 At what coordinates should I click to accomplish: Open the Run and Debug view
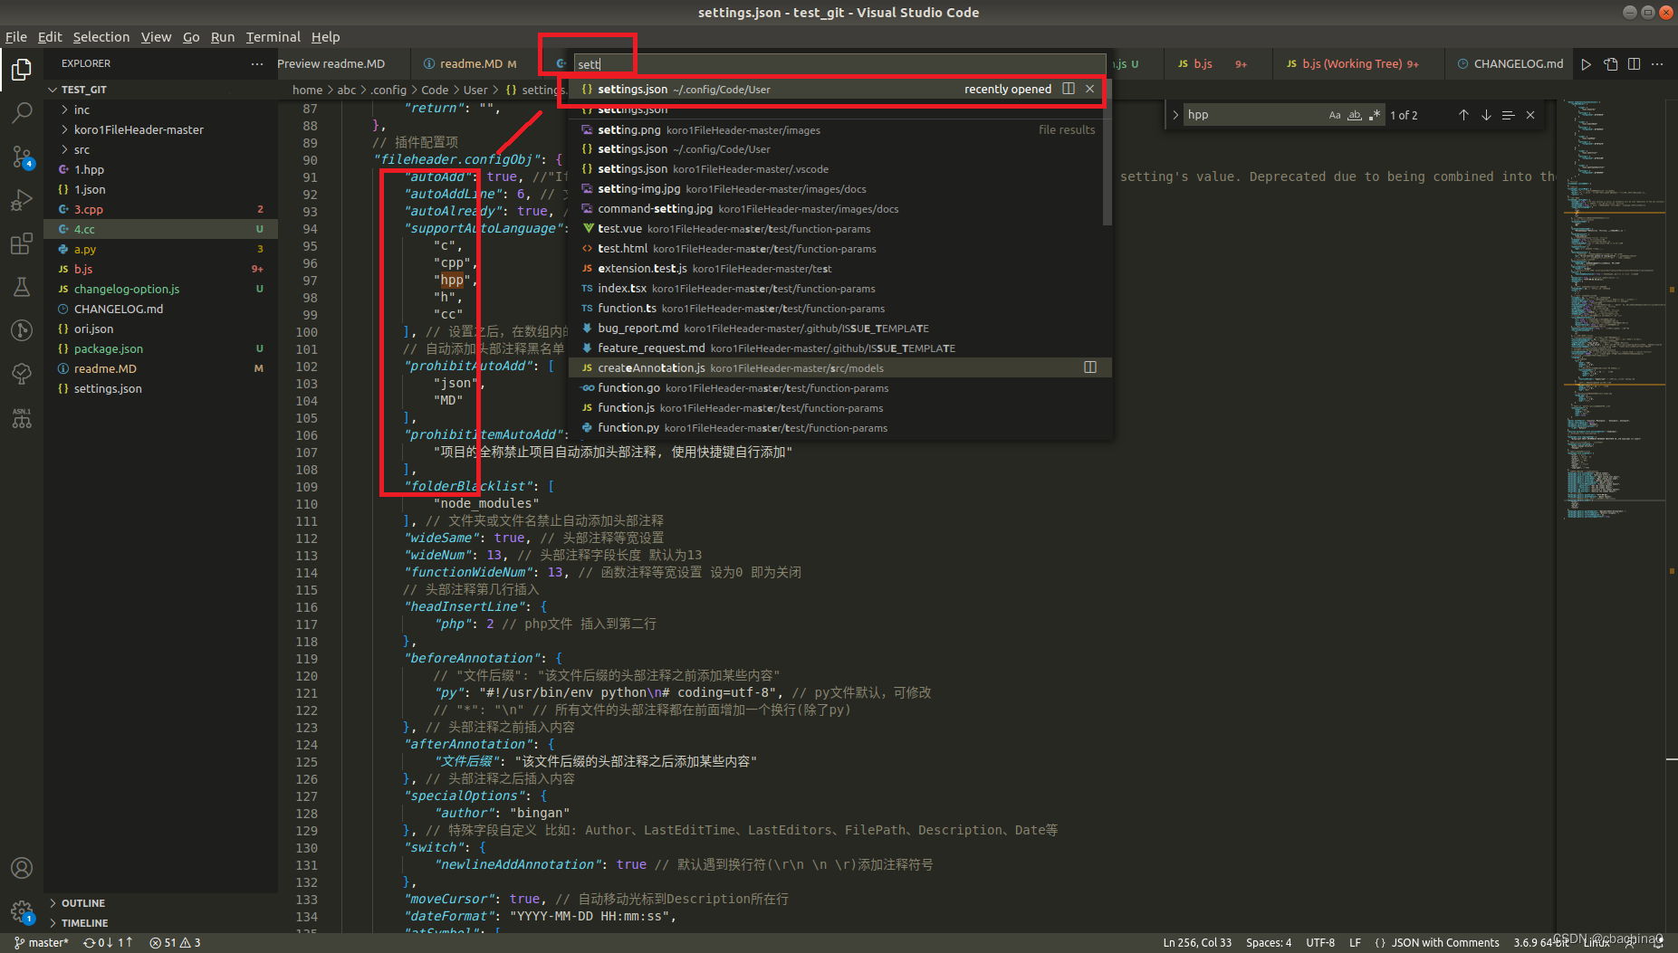(22, 200)
